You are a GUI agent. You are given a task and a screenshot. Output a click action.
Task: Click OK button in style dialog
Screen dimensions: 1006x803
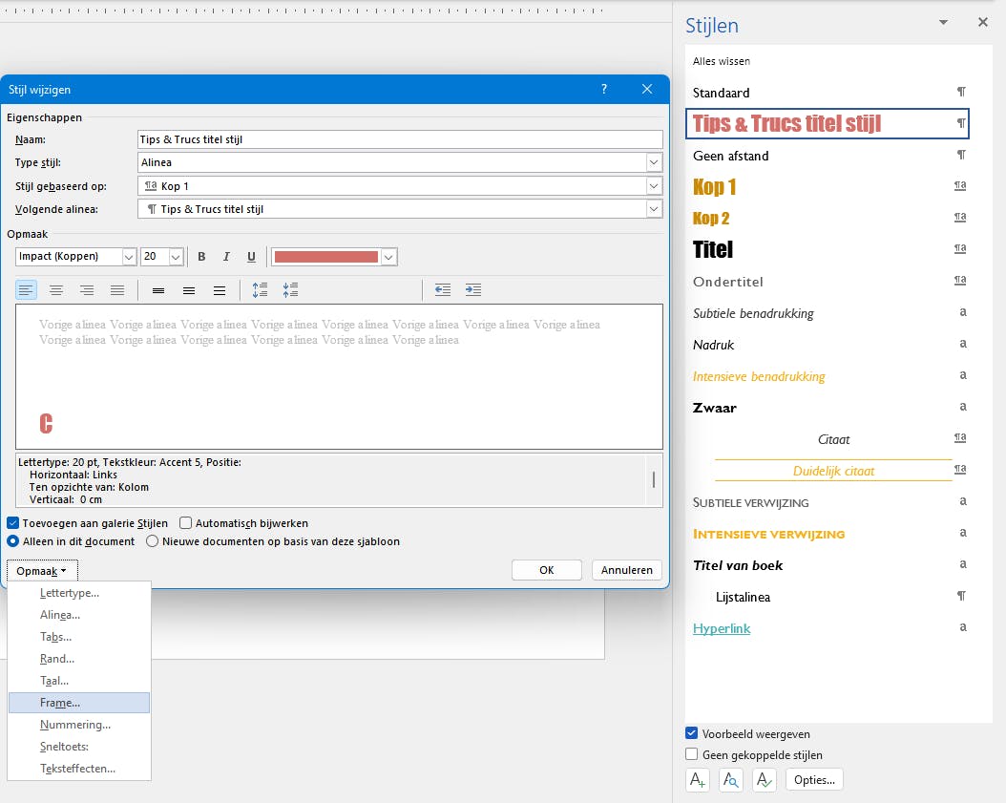pos(547,570)
